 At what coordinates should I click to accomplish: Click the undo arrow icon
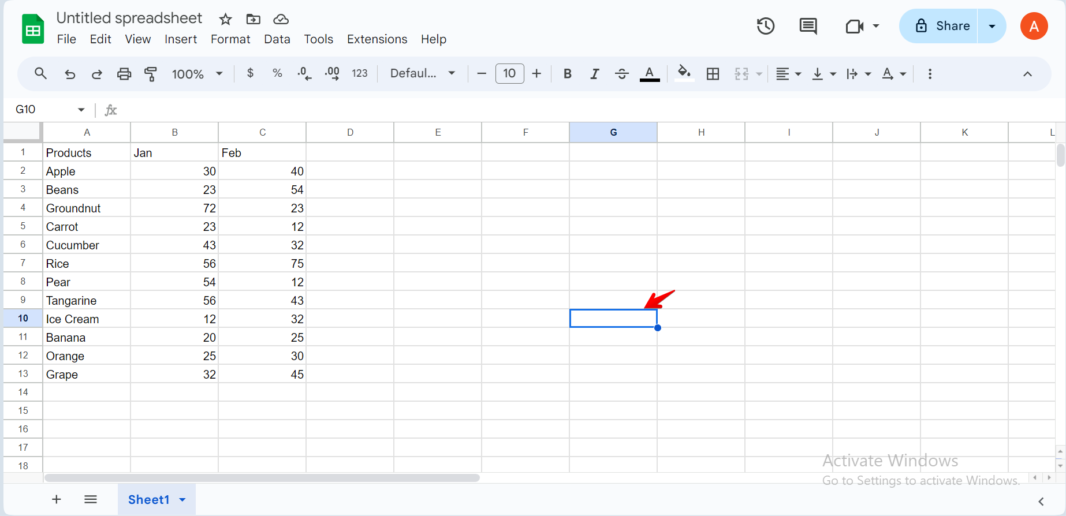click(x=70, y=74)
